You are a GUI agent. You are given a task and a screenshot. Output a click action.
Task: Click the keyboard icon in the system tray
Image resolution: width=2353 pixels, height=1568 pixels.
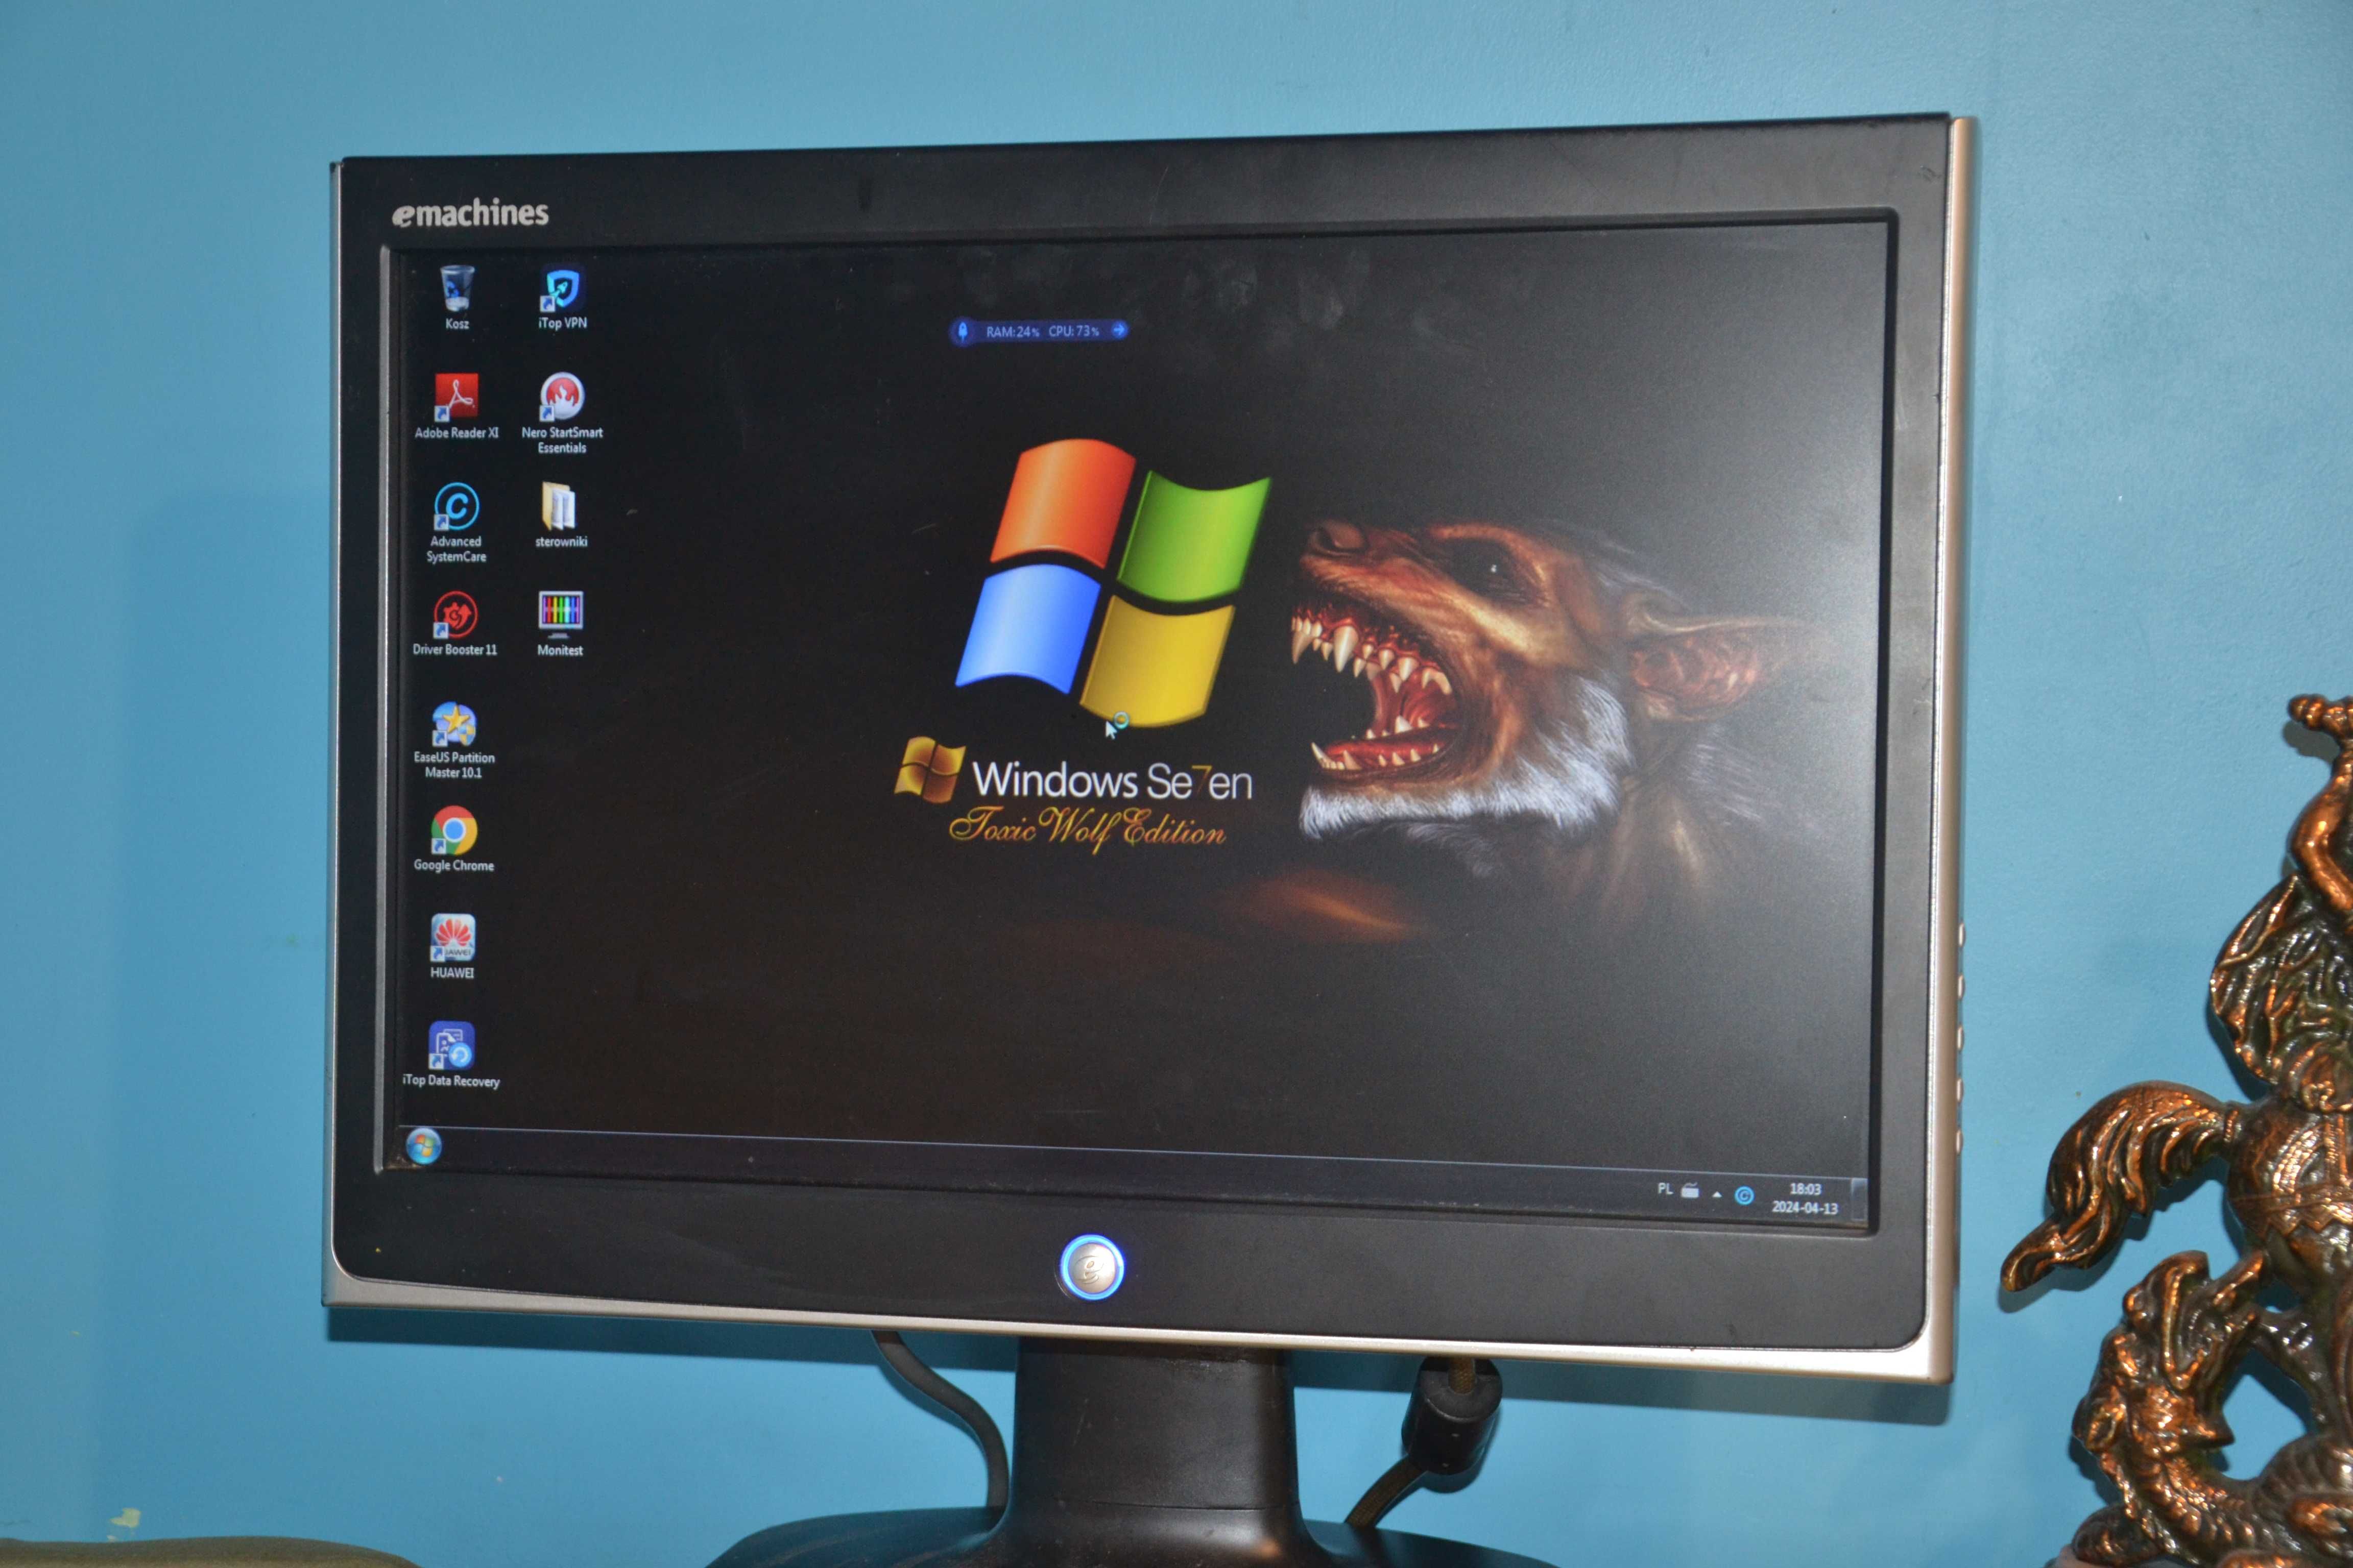1691,1191
